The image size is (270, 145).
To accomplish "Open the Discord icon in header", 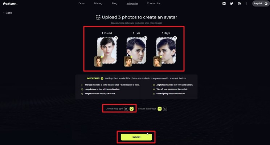I will coord(239,3).
